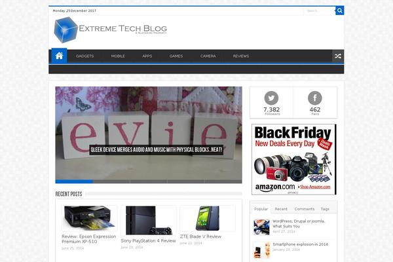Viewport: 393px width, 262px height.
Task: Click the January 23, 2014 post date
Action: (x=286, y=250)
